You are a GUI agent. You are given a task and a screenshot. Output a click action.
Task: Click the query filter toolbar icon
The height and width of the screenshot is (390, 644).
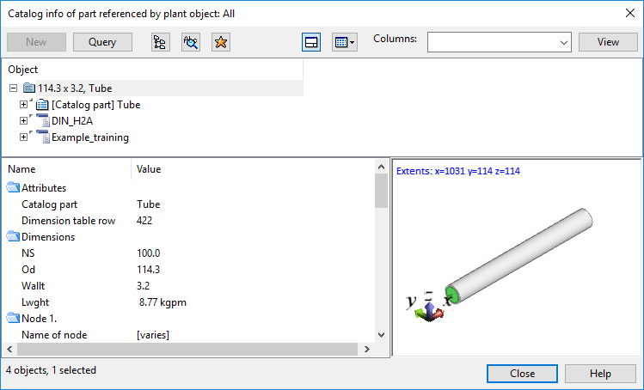click(190, 42)
